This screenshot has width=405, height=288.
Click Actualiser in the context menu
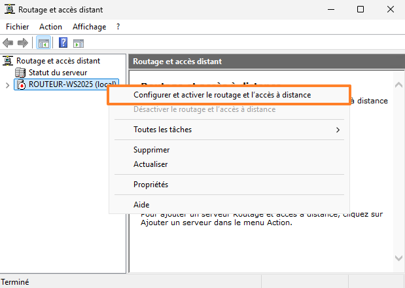pyautogui.click(x=150, y=164)
